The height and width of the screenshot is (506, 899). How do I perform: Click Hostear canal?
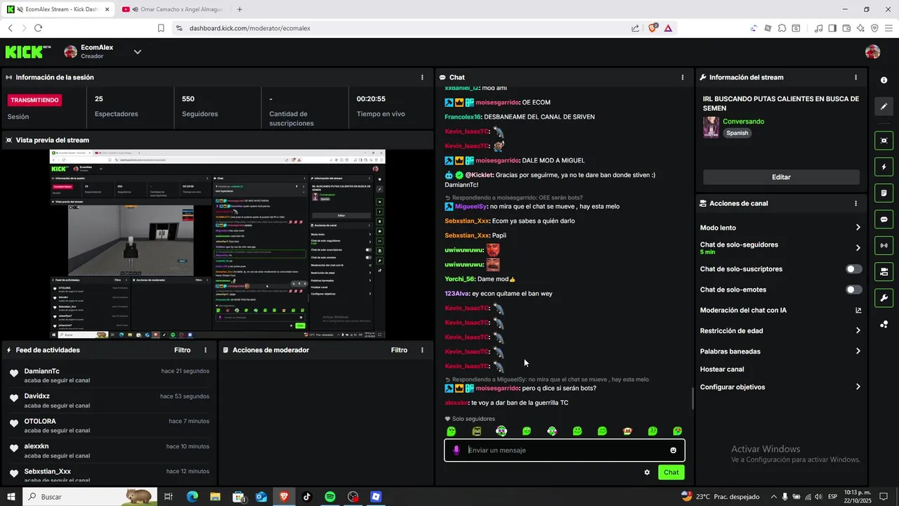722,370
